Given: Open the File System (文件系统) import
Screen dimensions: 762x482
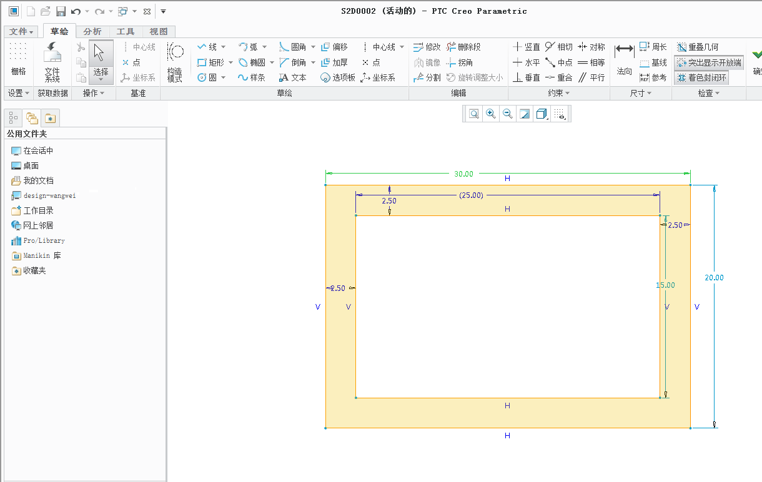Looking at the screenshot, I should tap(52, 62).
